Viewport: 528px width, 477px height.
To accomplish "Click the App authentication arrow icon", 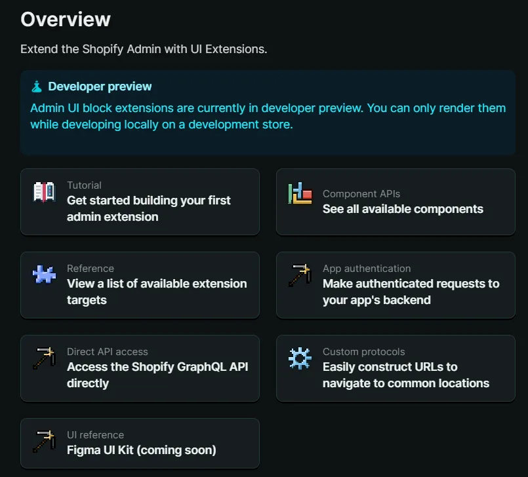I will pos(299,276).
